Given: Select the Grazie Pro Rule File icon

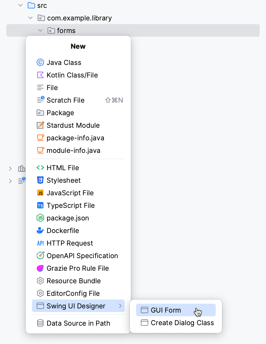Looking at the screenshot, I should (40, 268).
